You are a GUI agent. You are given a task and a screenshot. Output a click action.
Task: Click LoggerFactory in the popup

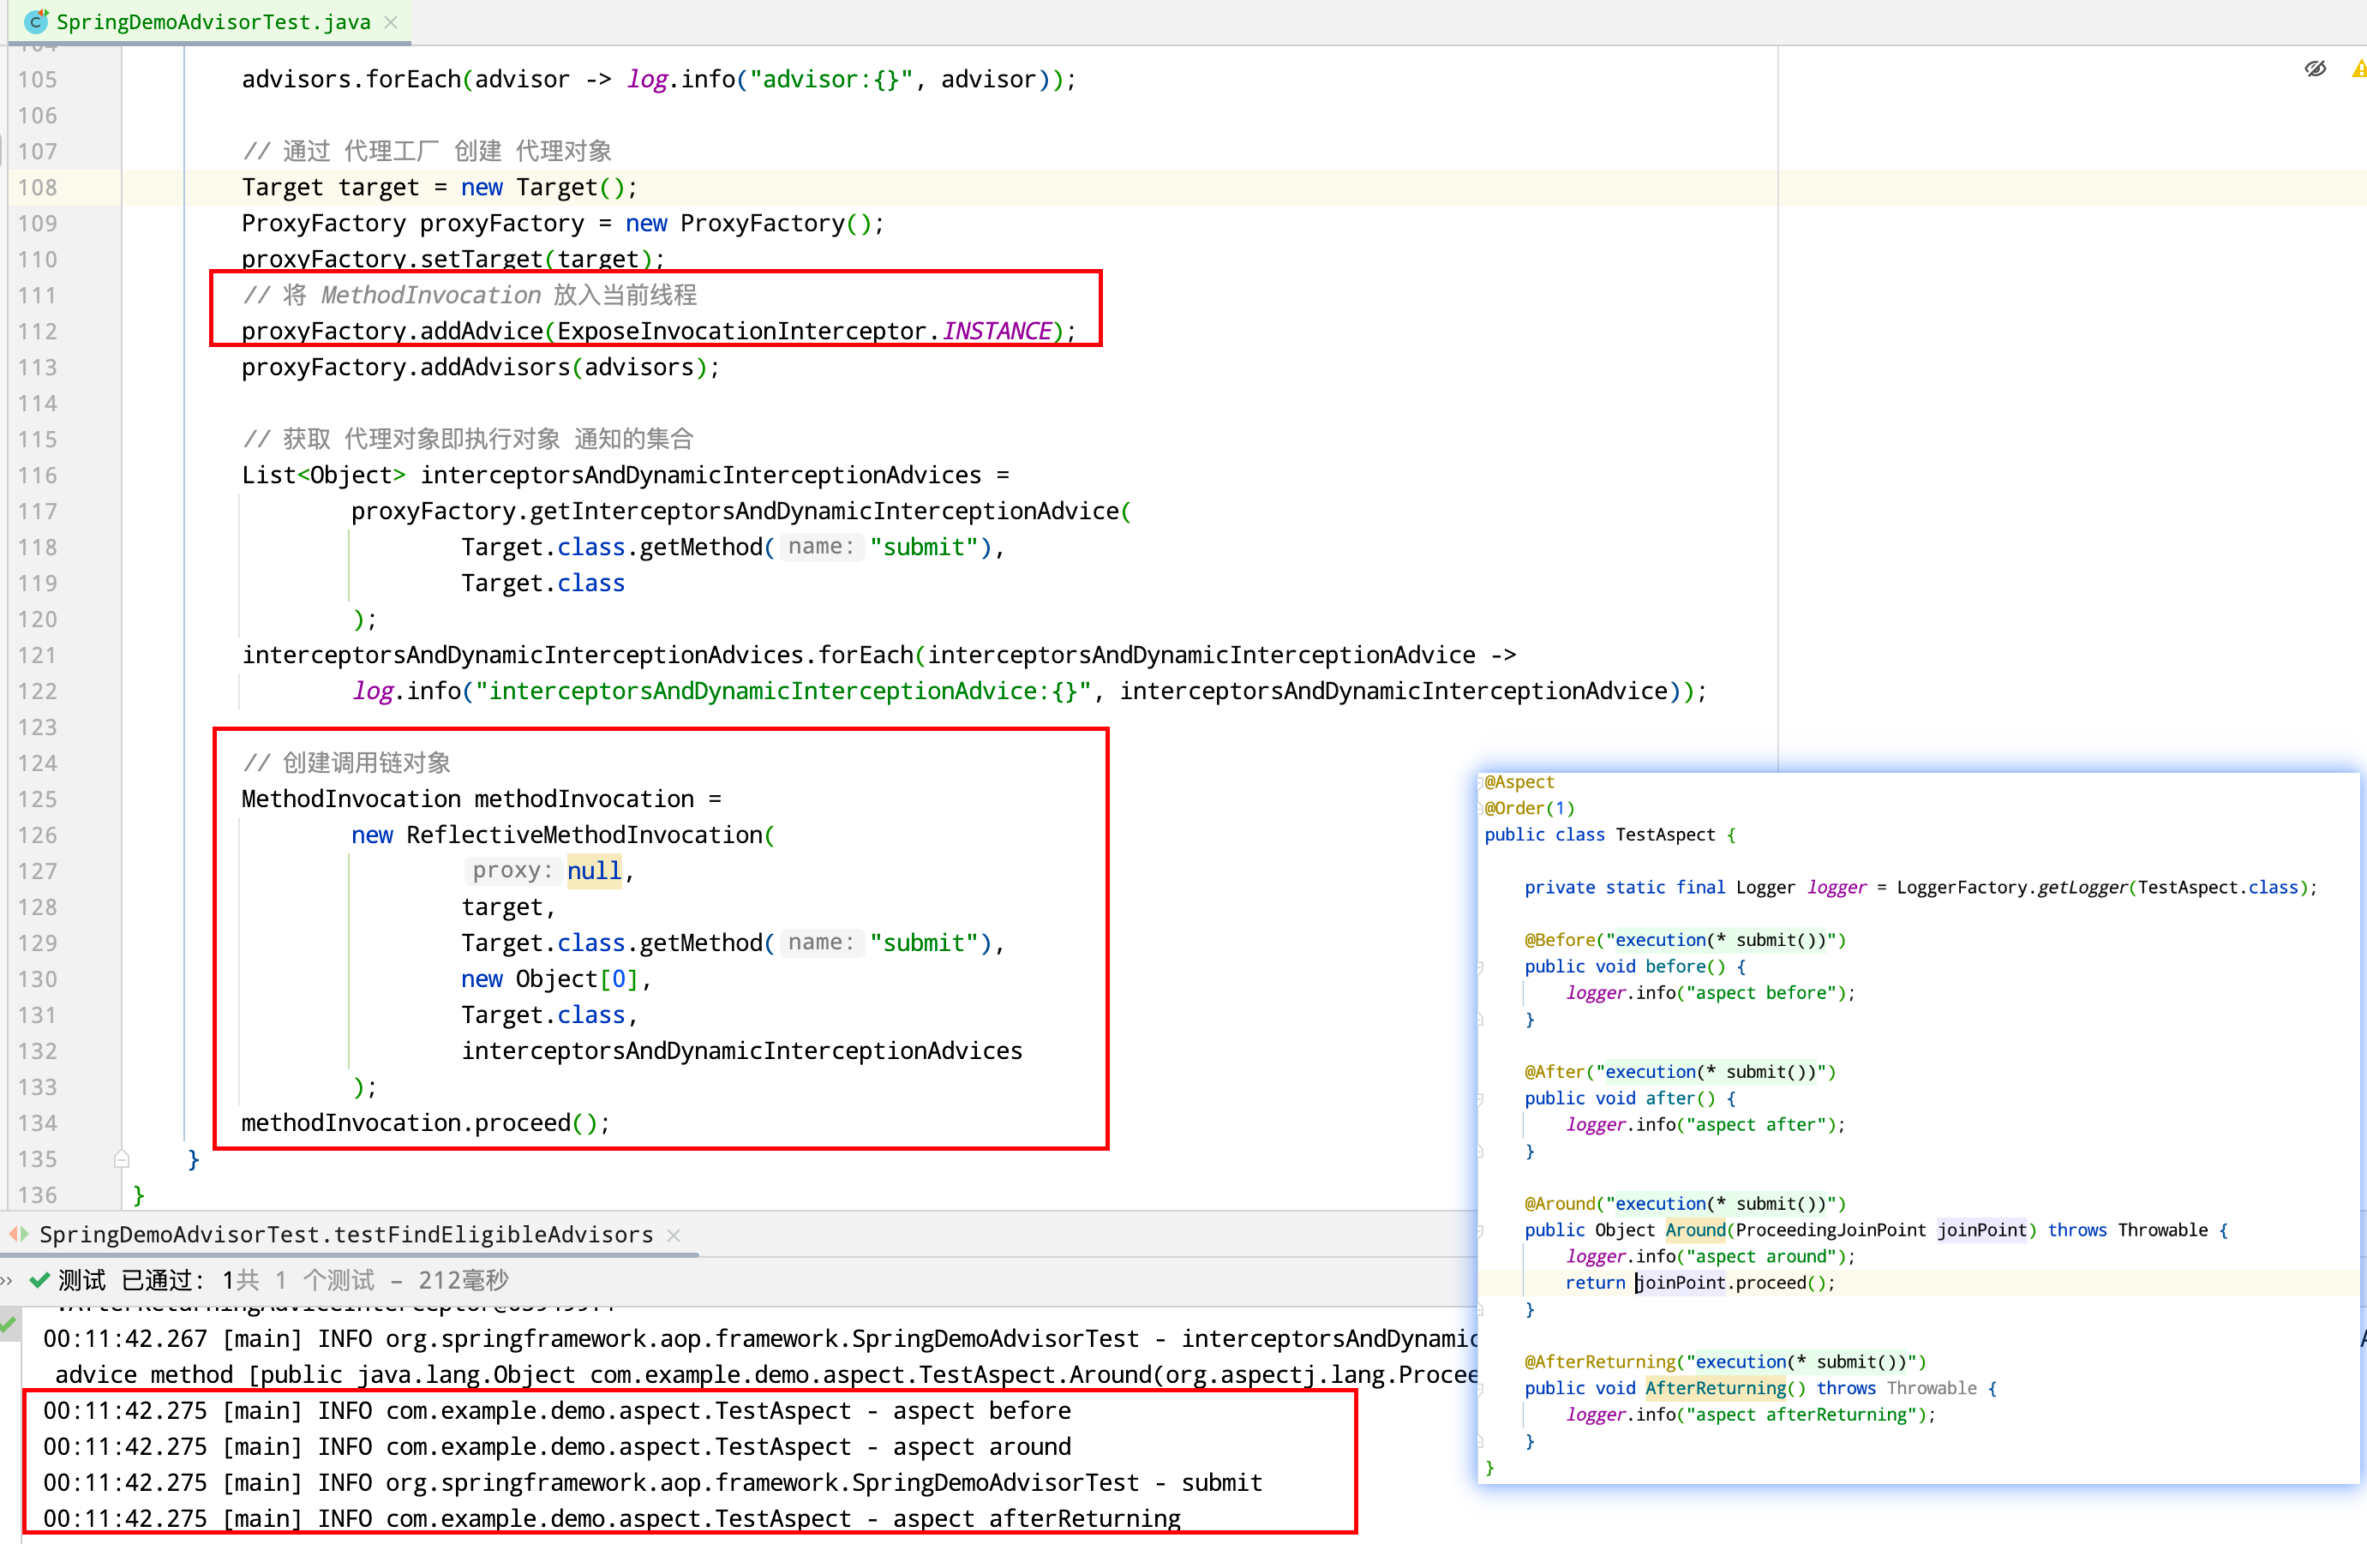[1962, 888]
